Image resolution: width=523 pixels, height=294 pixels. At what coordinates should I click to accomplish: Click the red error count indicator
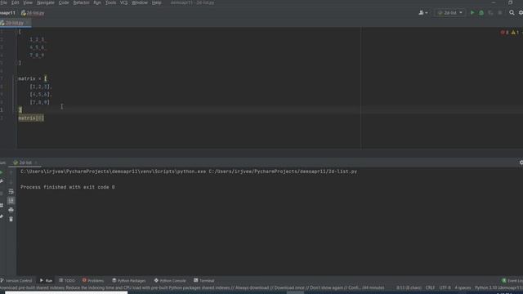pyautogui.click(x=504, y=33)
